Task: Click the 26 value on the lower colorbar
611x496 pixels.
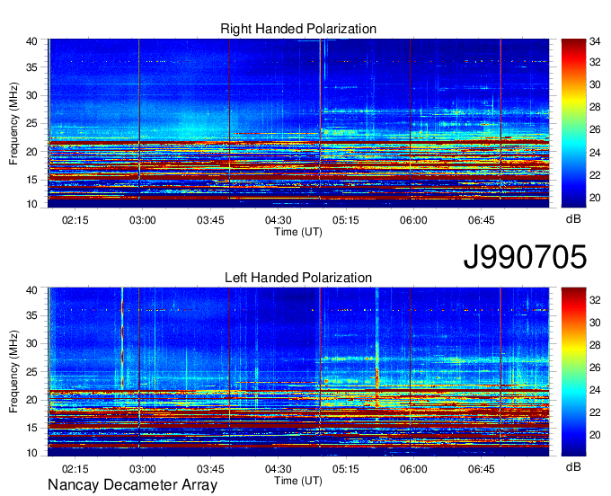Action: click(x=595, y=368)
